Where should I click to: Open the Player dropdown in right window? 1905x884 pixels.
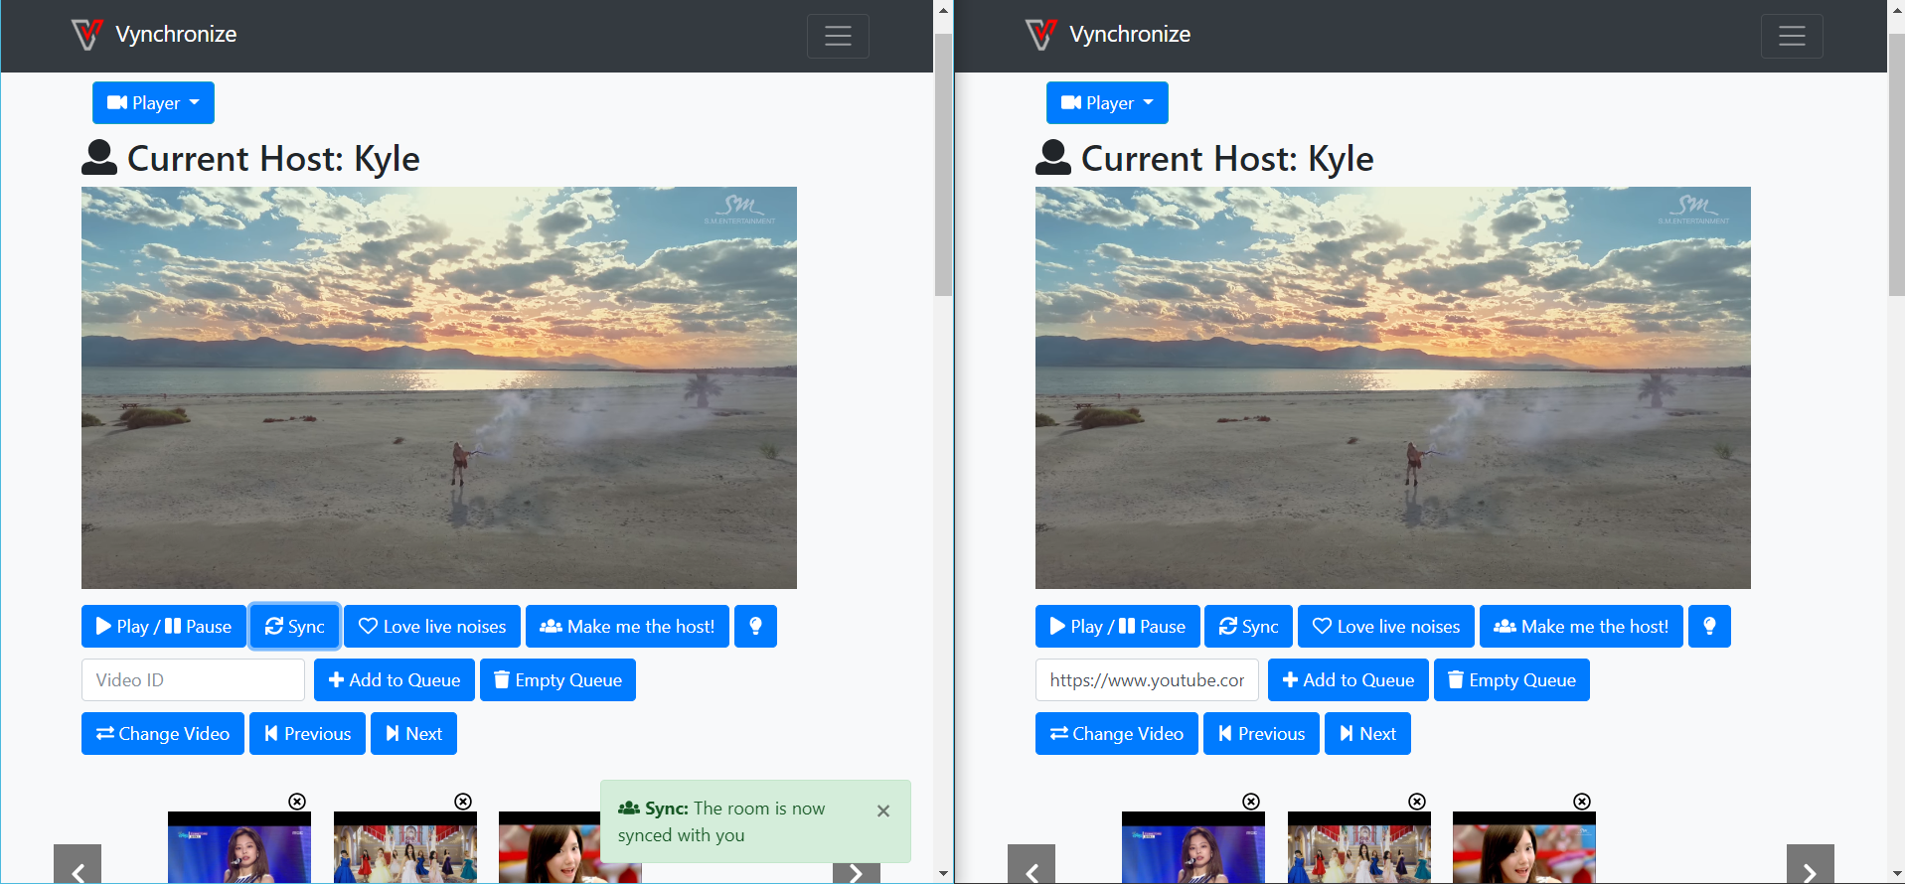(1107, 102)
